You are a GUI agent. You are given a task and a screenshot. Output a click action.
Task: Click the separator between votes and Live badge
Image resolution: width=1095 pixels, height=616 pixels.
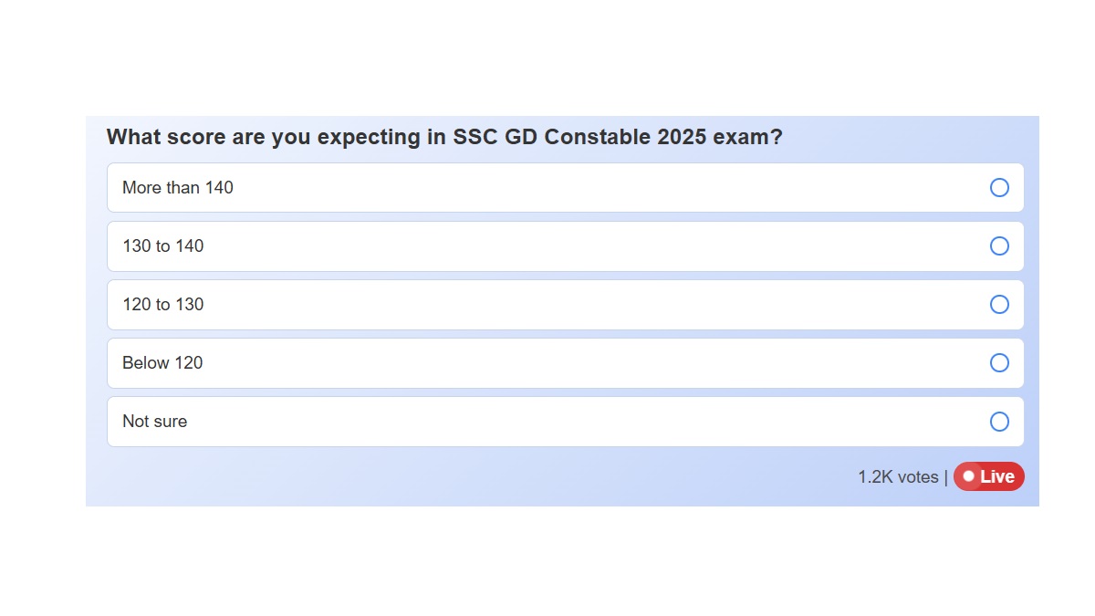(x=945, y=476)
